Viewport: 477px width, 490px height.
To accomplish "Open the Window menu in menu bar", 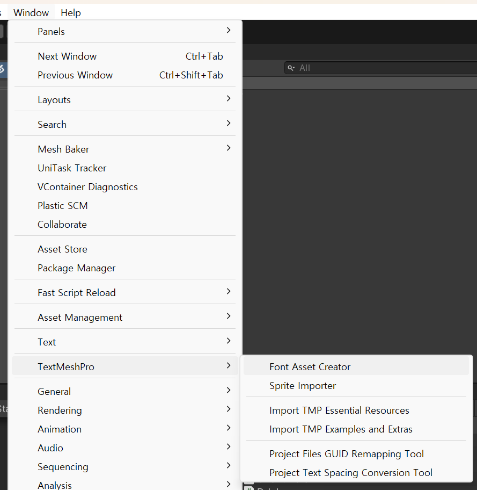I will pos(31,13).
